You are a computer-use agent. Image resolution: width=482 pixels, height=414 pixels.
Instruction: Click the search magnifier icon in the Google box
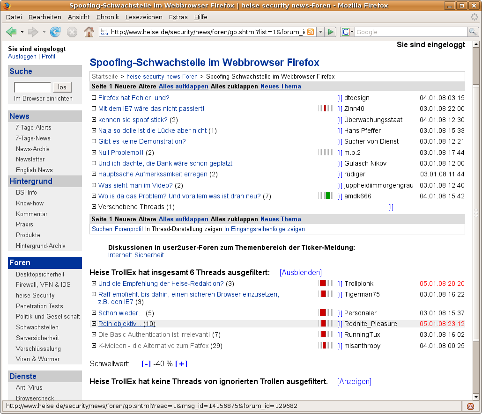click(473, 32)
